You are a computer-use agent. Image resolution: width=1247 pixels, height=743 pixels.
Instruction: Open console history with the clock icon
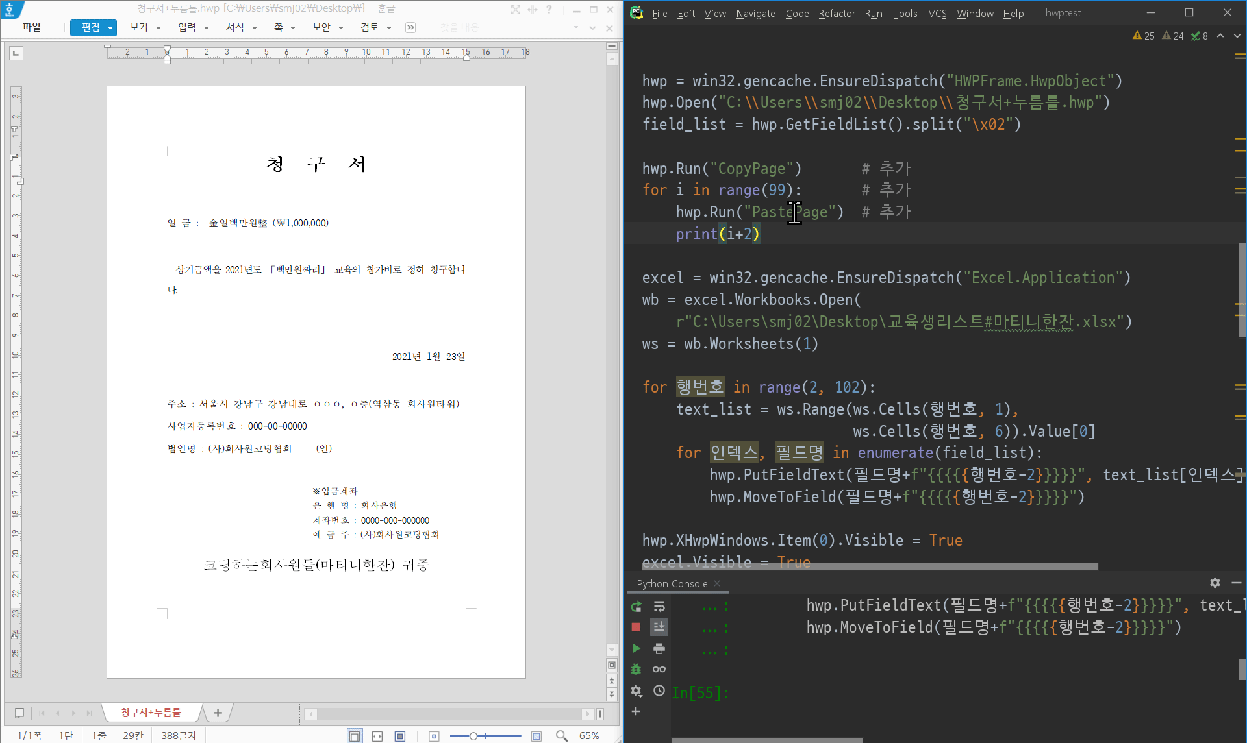tap(659, 690)
